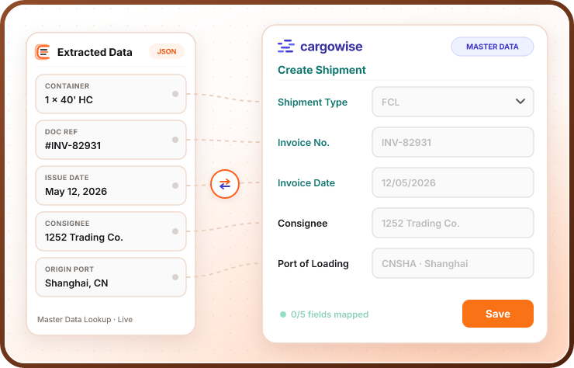
Task: Select the Container 1 × 40' HC card
Action: pyautogui.click(x=111, y=94)
